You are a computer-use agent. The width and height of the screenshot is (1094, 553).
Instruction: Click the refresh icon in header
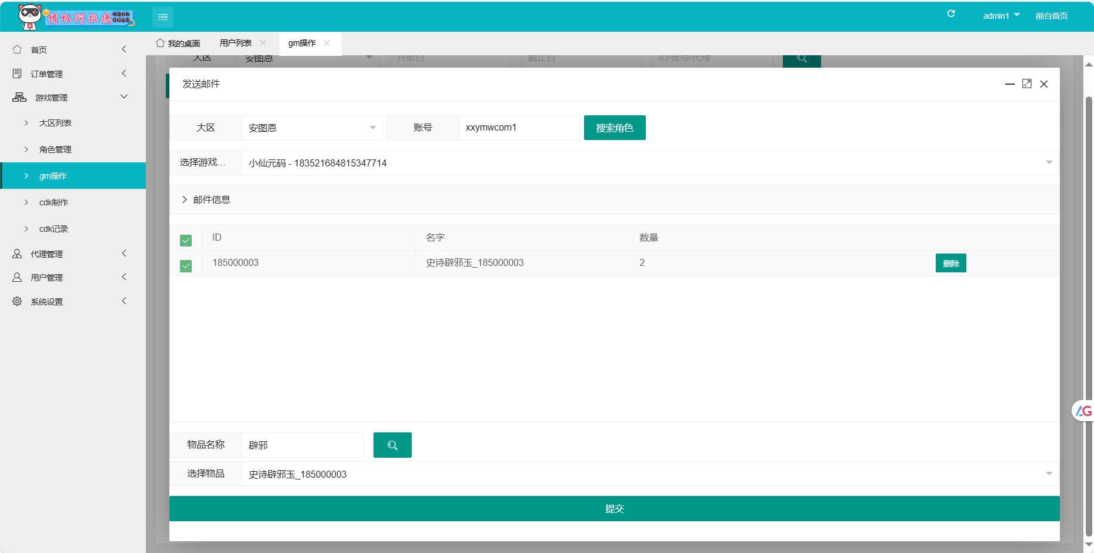tap(951, 14)
